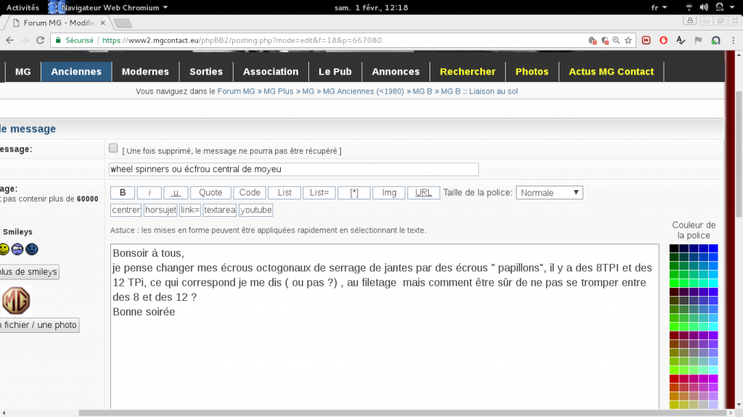Viewport: 743px width, 417px height.
Task: Open the fr keyboard layout menu
Action: pyautogui.click(x=659, y=7)
